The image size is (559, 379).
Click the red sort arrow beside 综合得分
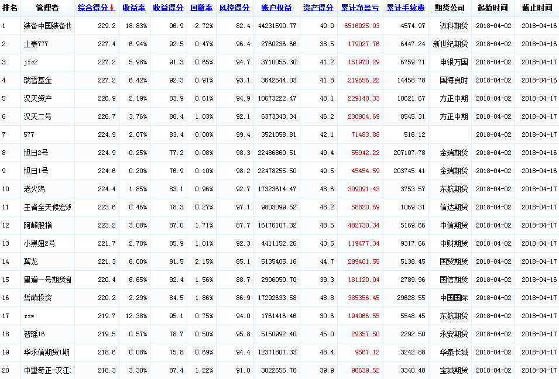click(x=112, y=8)
